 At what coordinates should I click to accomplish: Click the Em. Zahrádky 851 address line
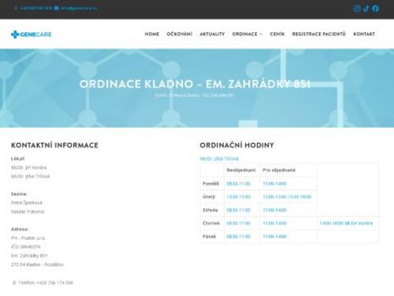29,256
